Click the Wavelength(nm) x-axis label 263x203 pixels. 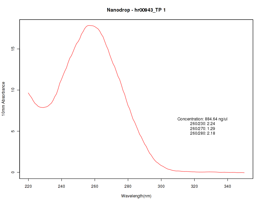pos(136,196)
